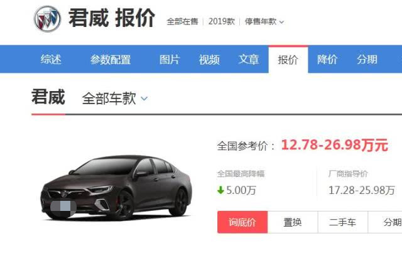Screen dimensions: 402x258
Task: Click the chevron beside 全部车款
Action: point(144,99)
